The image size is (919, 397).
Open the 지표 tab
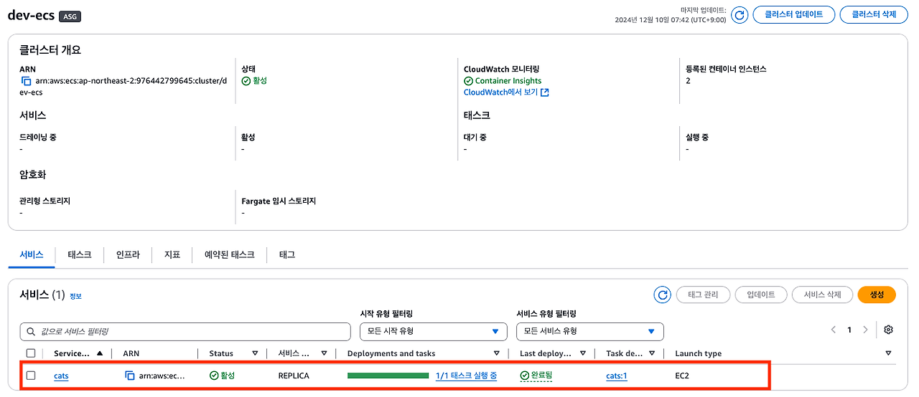click(x=172, y=254)
